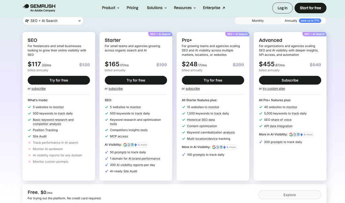Open the Enterprise link
The width and height of the screenshot is (345, 203).
[214, 8]
